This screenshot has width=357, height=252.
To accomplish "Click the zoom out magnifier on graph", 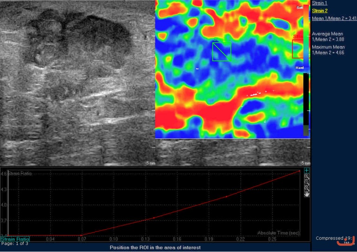I will coord(307,182).
